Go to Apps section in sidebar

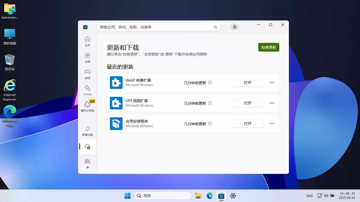(x=87, y=58)
